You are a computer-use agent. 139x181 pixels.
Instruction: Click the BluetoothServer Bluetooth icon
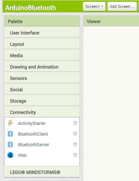[x=10, y=144]
